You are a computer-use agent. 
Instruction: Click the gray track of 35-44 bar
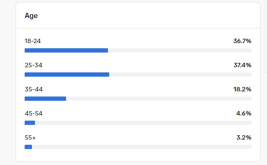tap(159, 99)
